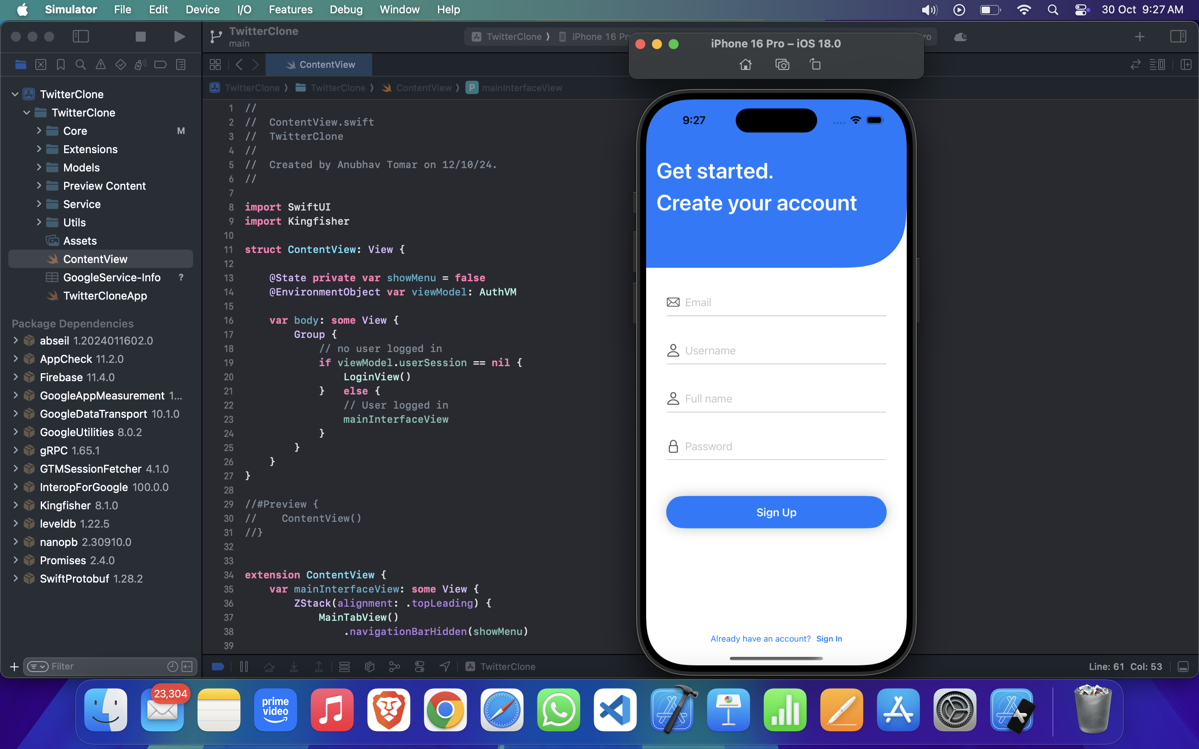Expand the Kingfisher package dependency
The width and height of the screenshot is (1199, 749).
tap(15, 505)
